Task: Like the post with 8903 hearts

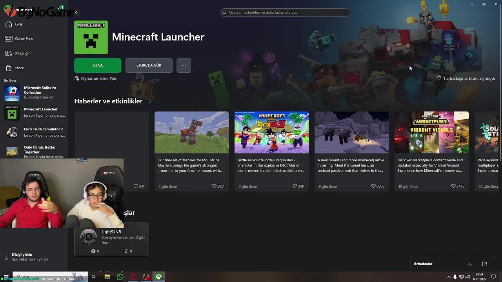Action: pos(373,186)
